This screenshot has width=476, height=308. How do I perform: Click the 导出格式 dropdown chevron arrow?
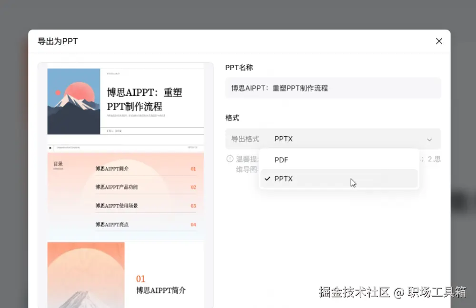tap(429, 140)
